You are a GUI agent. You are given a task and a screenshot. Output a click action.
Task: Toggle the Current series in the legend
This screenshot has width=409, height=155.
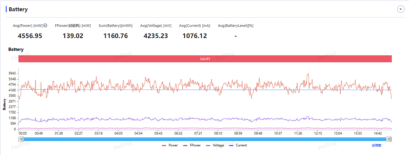point(238,145)
